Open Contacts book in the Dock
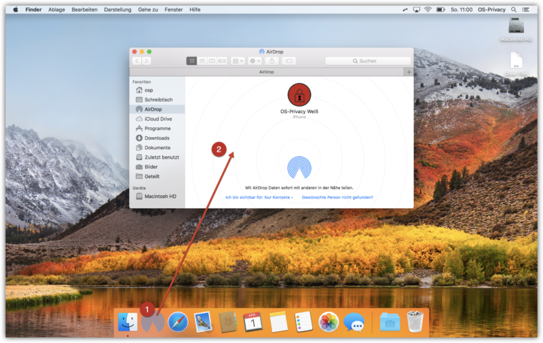Viewport: 543px width, 343px height. 228,322
